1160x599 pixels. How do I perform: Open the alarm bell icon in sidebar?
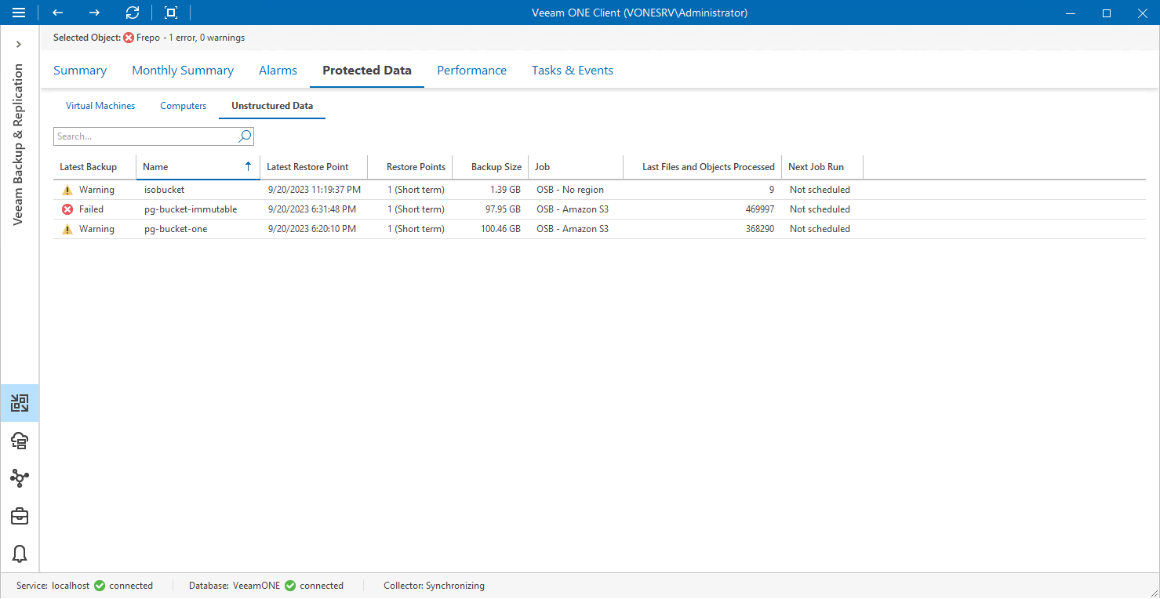[20, 554]
